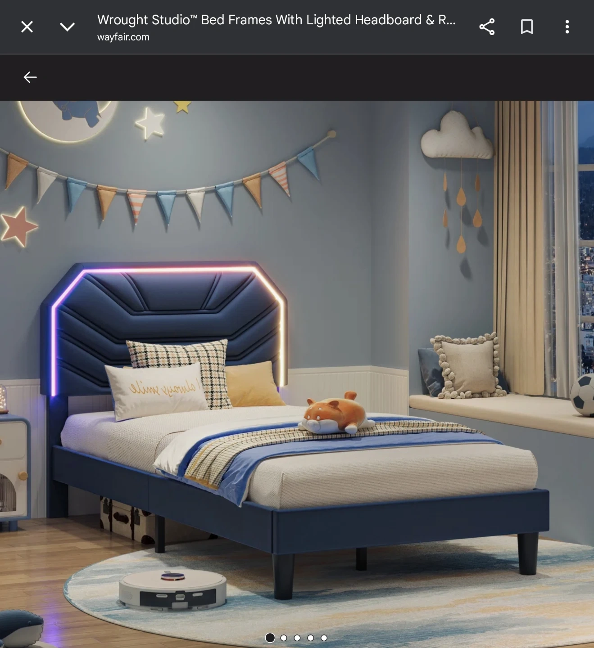Viewport: 594px width, 648px height.
Task: Tap the pennant banner garland on wall
Action: (x=167, y=193)
